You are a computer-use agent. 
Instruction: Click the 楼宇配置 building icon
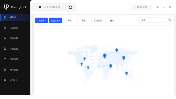pyautogui.click(x=5, y=70)
